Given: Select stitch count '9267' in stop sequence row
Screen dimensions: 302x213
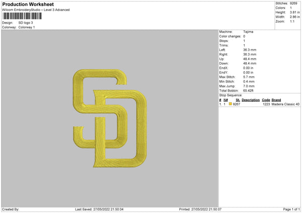Looking at the screenshot, I should click(237, 104).
